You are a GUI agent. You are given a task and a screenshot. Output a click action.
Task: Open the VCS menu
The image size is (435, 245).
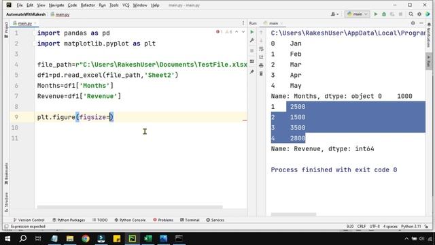tap(126, 5)
